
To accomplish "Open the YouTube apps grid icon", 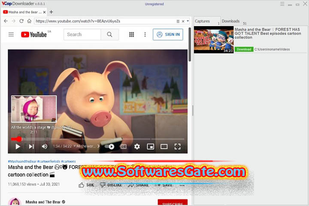I will (131, 34).
